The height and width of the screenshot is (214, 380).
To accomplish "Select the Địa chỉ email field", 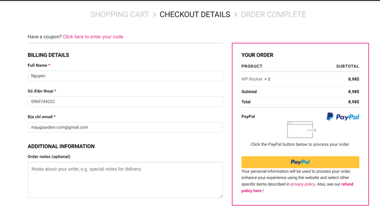I will point(125,127).
